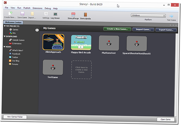
Task: Click the scroll tabs right arrow
Action: [x=173, y=25]
